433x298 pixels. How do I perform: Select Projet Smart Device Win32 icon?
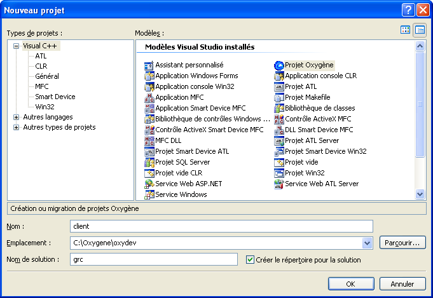click(x=278, y=151)
